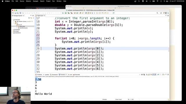The height and width of the screenshot is (104, 186).
Task: Switch to the JUnit tab
Action: [x=70, y=75]
